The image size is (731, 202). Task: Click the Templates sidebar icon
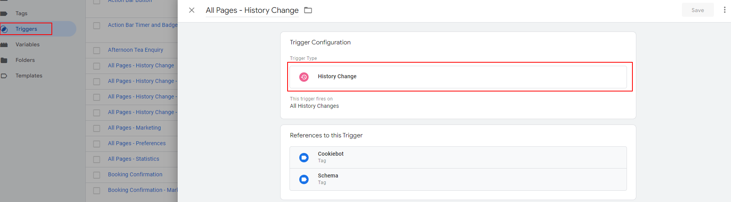4,76
